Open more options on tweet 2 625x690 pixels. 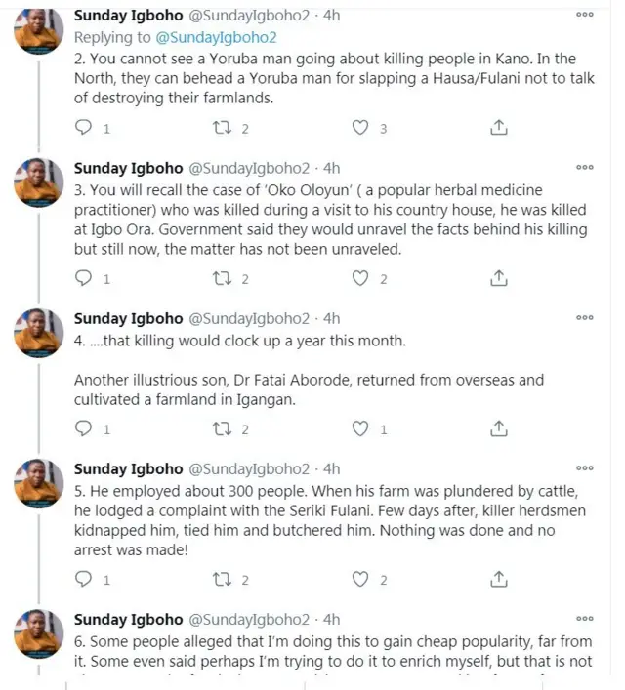click(585, 16)
